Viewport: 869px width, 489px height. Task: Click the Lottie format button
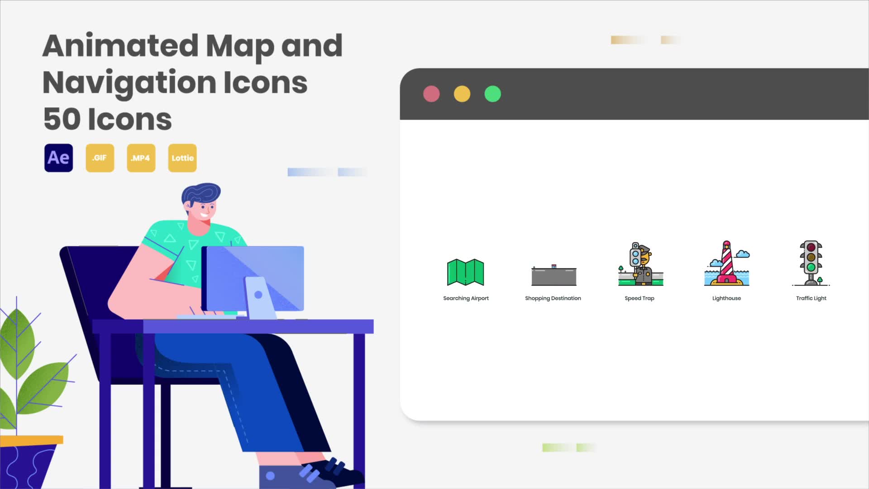(183, 158)
